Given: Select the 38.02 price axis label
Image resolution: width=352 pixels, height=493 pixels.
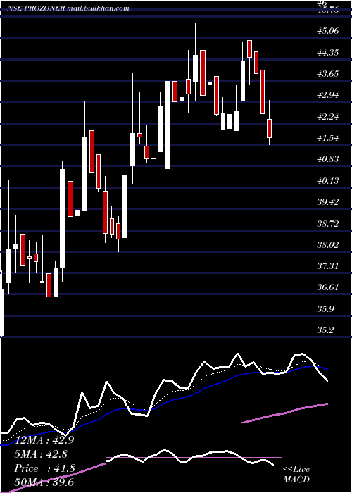Looking at the screenshot, I should pos(328,244).
